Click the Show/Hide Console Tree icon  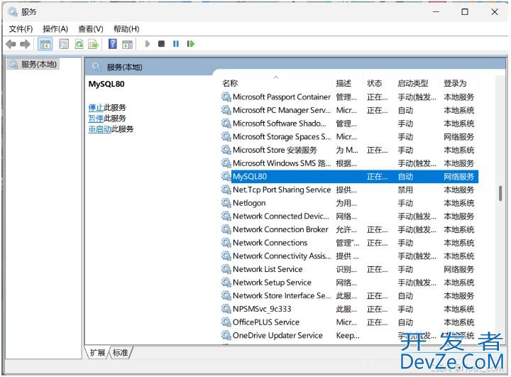tap(45, 44)
